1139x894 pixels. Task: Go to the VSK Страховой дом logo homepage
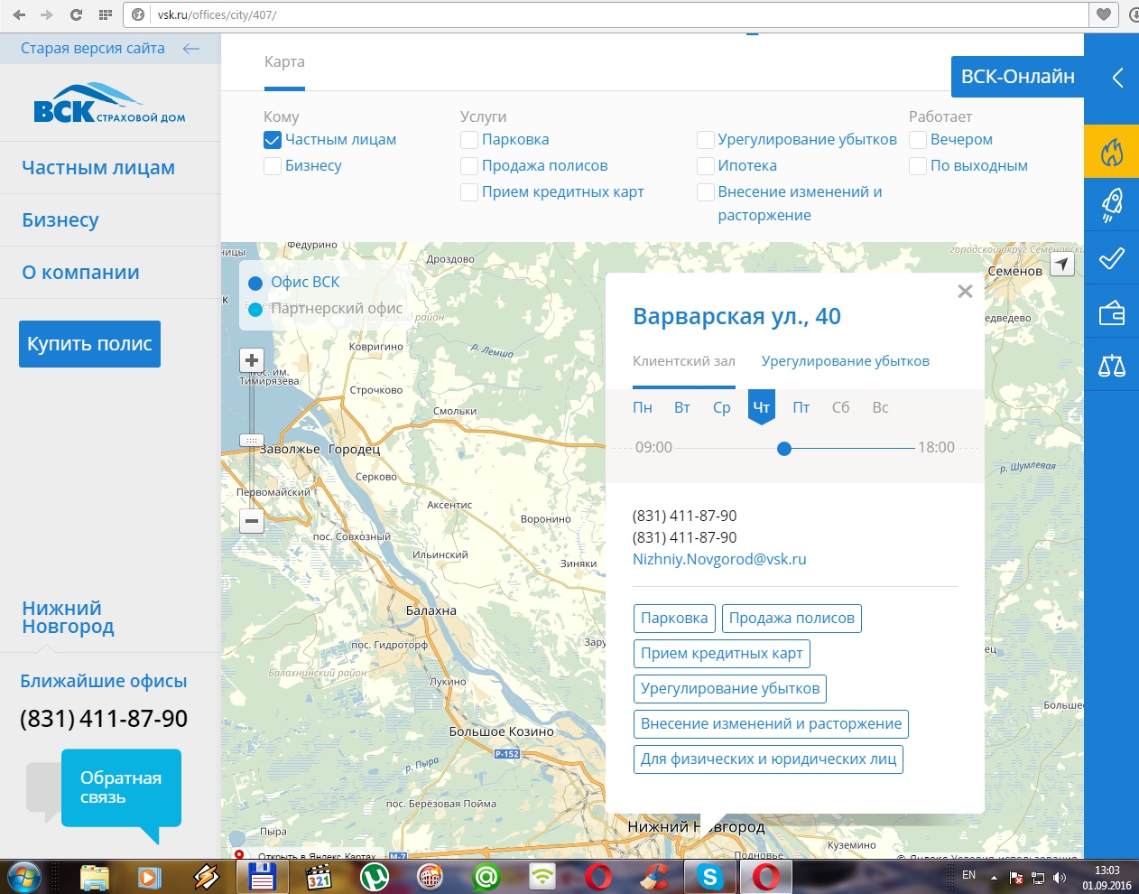[x=110, y=103]
